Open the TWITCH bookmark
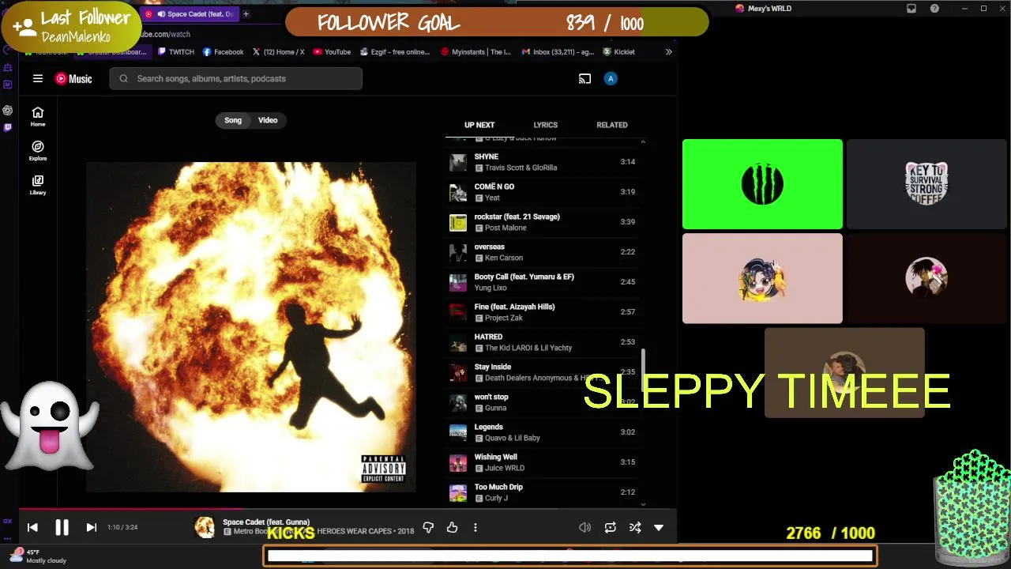This screenshot has height=569, width=1011. click(175, 52)
